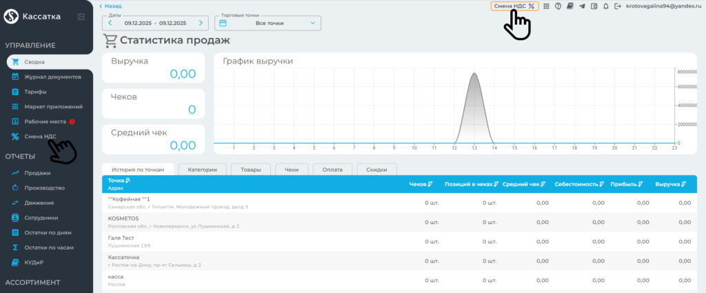Open Журнал документов in sidebar

[x=52, y=77]
